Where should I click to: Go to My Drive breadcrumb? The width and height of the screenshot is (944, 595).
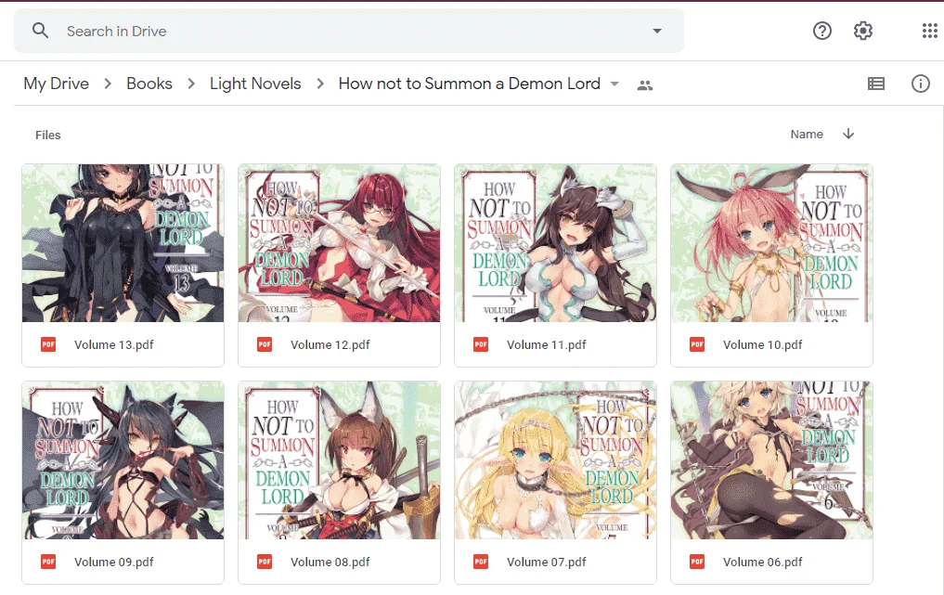(56, 84)
